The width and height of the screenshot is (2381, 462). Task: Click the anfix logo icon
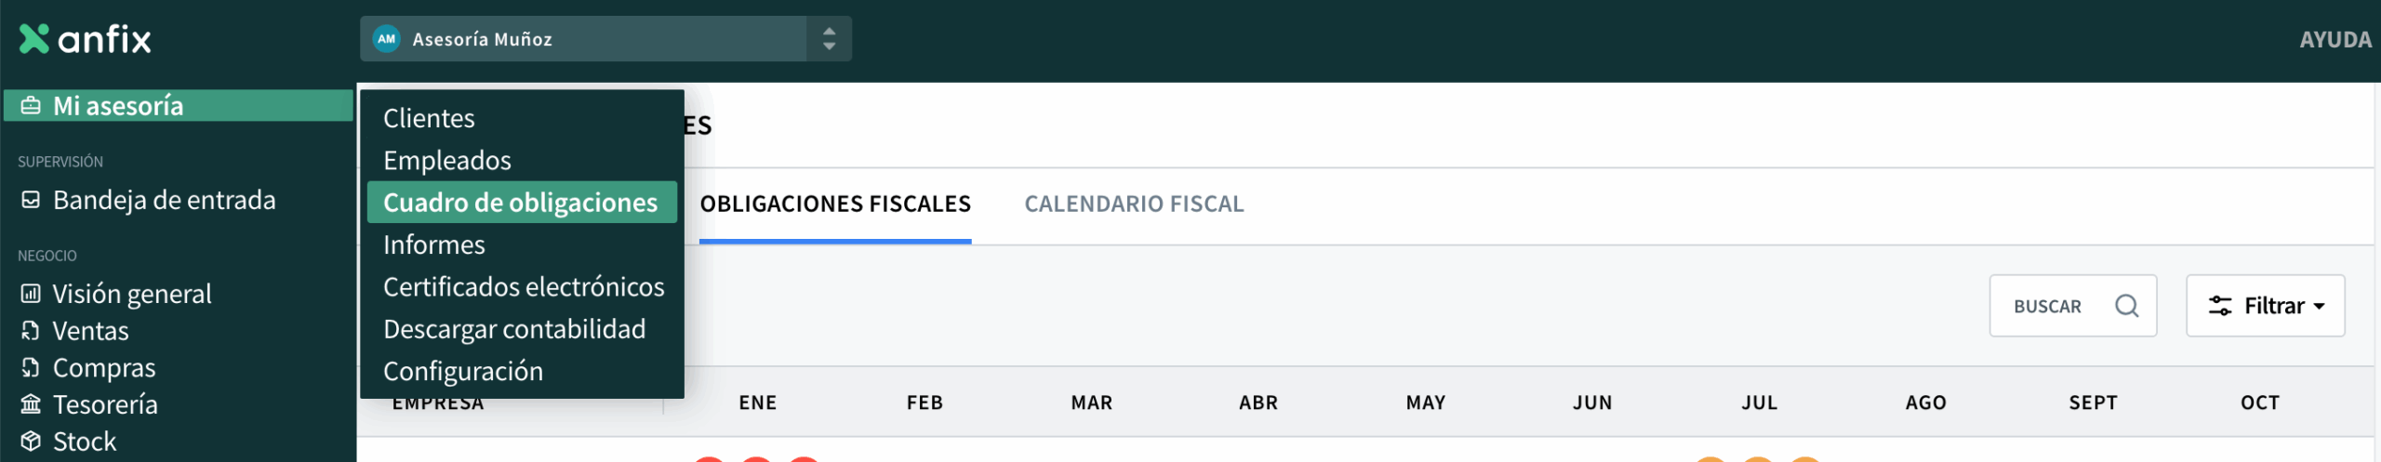coord(34,39)
